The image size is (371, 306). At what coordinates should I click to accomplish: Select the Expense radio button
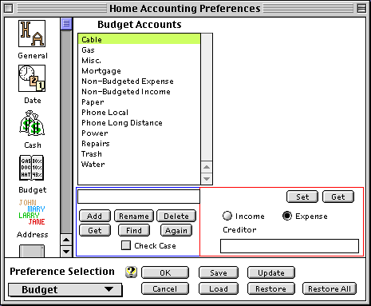click(287, 216)
